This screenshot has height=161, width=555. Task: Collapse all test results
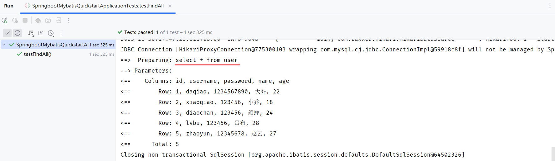tap(41, 33)
